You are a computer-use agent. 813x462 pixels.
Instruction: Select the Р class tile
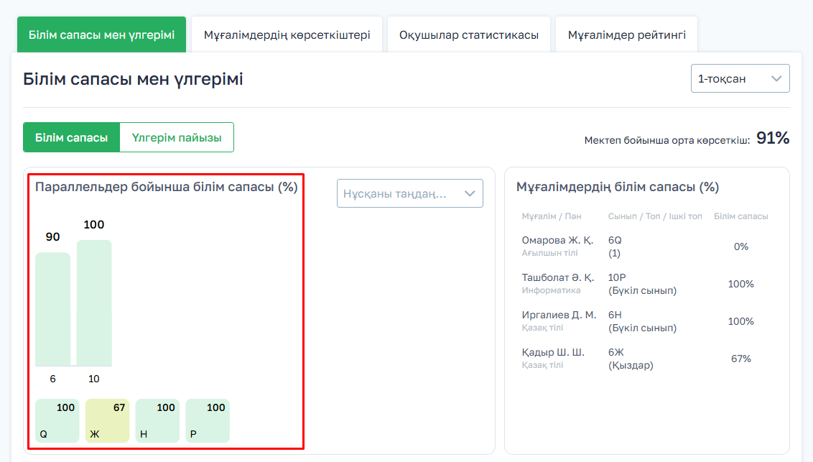(x=208, y=420)
